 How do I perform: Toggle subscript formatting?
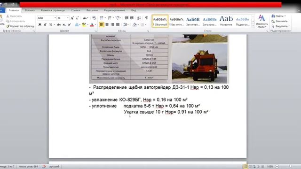(64, 24)
